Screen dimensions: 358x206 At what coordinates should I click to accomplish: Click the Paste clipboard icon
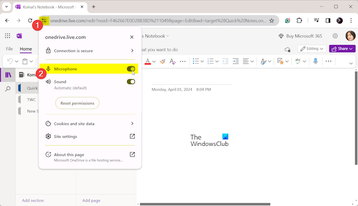25,61
